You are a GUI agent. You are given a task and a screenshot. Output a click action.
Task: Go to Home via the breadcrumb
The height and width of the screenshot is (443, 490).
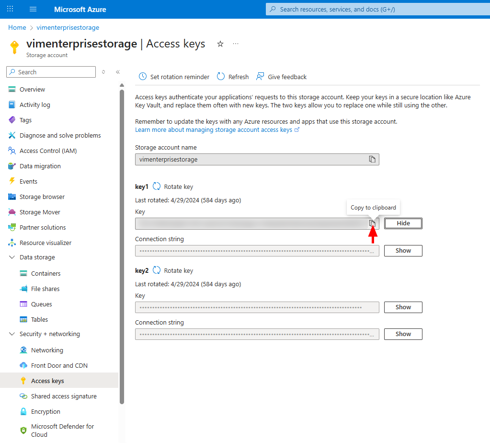17,27
